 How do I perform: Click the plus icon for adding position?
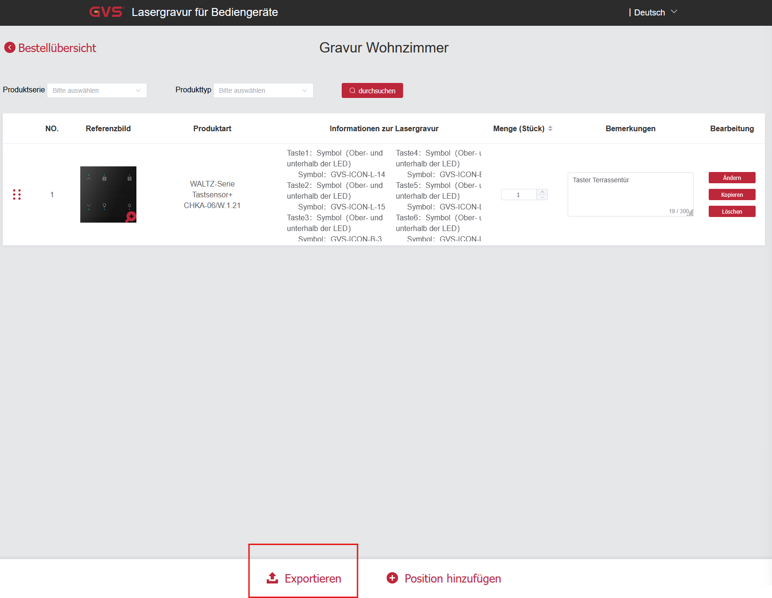pos(392,578)
